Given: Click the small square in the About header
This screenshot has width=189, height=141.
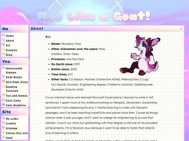Looking at the screenshot, I should pos(181,29).
